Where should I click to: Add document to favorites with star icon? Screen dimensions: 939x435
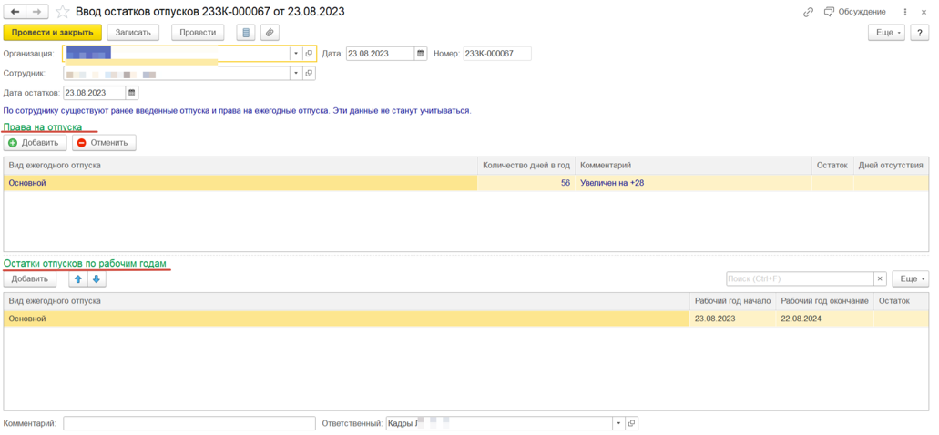(62, 12)
